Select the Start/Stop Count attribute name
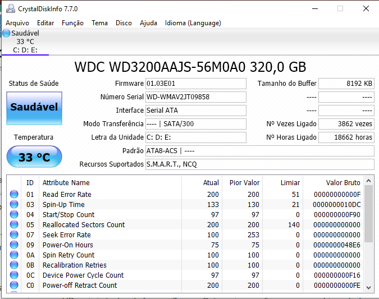 [x=69, y=215]
